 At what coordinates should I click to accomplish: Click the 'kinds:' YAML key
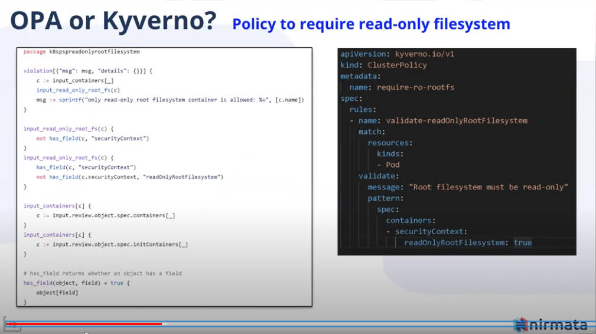click(390, 153)
